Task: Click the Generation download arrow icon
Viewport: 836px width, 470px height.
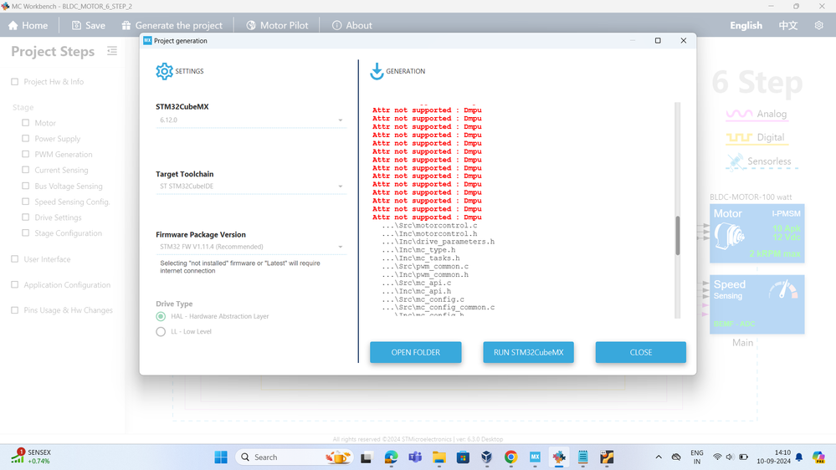Action: click(377, 71)
